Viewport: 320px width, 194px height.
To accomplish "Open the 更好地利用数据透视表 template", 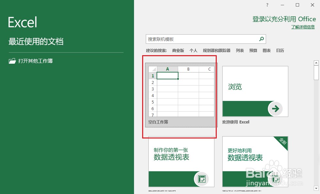I will [255, 162].
